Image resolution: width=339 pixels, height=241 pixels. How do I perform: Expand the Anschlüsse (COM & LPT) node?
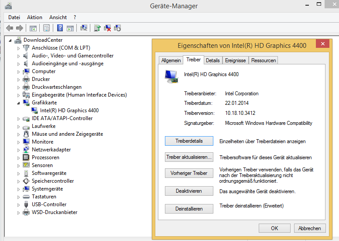tap(19, 48)
